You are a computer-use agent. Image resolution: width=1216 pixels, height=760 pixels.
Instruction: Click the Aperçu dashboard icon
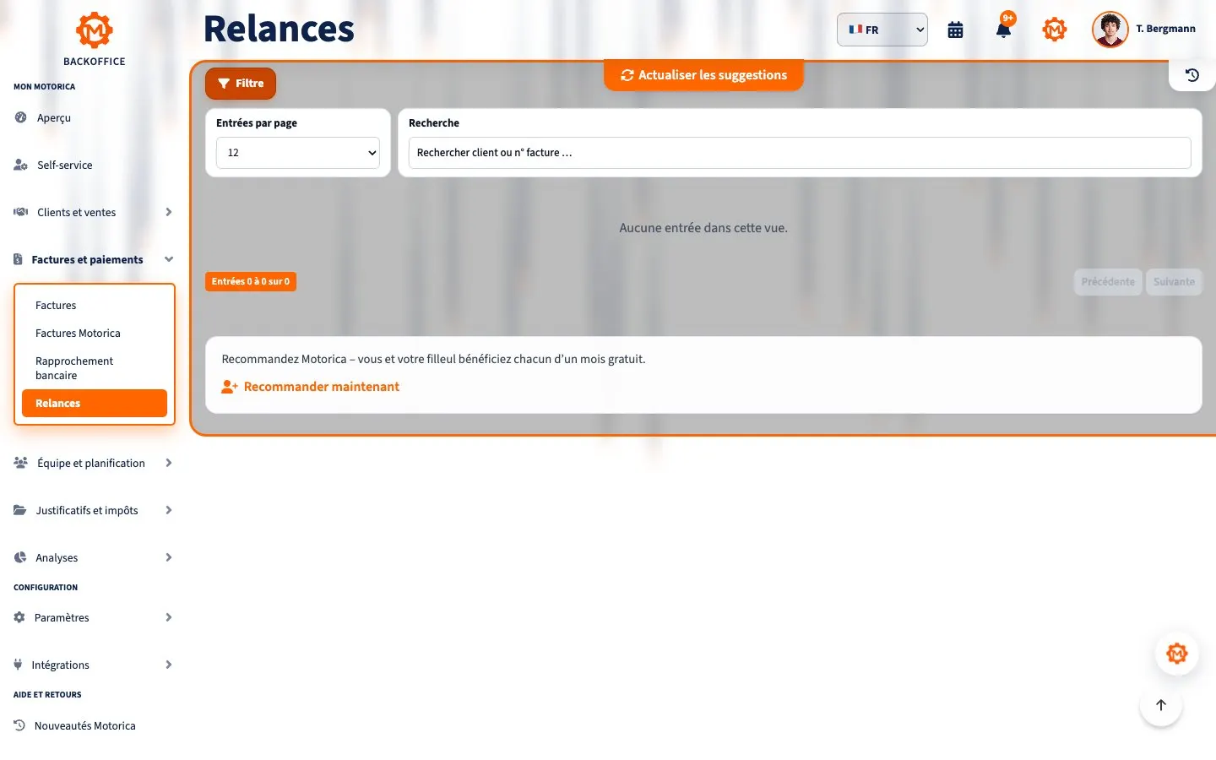tap(20, 117)
